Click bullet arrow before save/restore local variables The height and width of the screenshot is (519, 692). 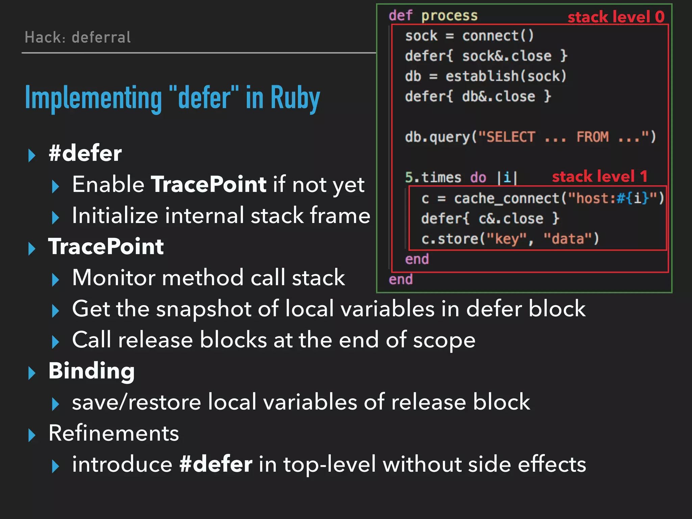pyautogui.click(x=55, y=404)
